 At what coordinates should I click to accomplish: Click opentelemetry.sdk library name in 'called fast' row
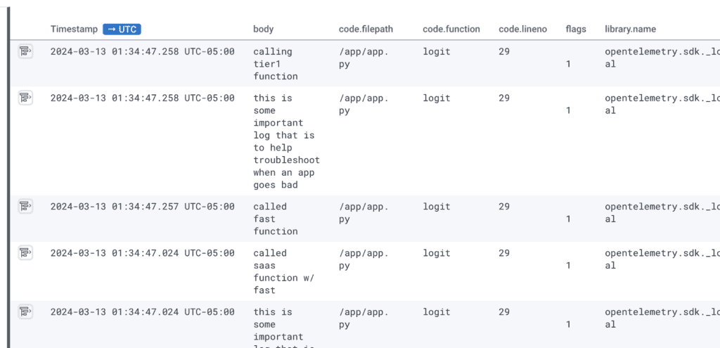coord(662,213)
